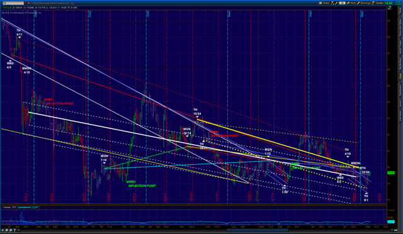Select the text drawing tool icon
This screenshot has width=403, height=234.
tap(14, 230)
